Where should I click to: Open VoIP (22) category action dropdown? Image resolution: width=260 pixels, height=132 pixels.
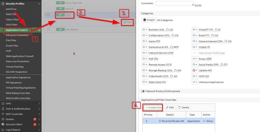point(195,76)
